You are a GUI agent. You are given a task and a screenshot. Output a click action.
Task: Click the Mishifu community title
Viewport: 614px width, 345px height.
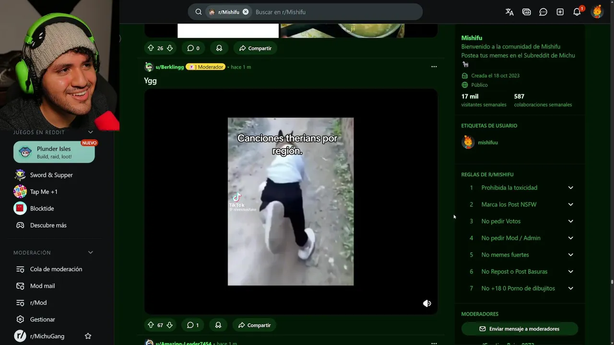(472, 38)
